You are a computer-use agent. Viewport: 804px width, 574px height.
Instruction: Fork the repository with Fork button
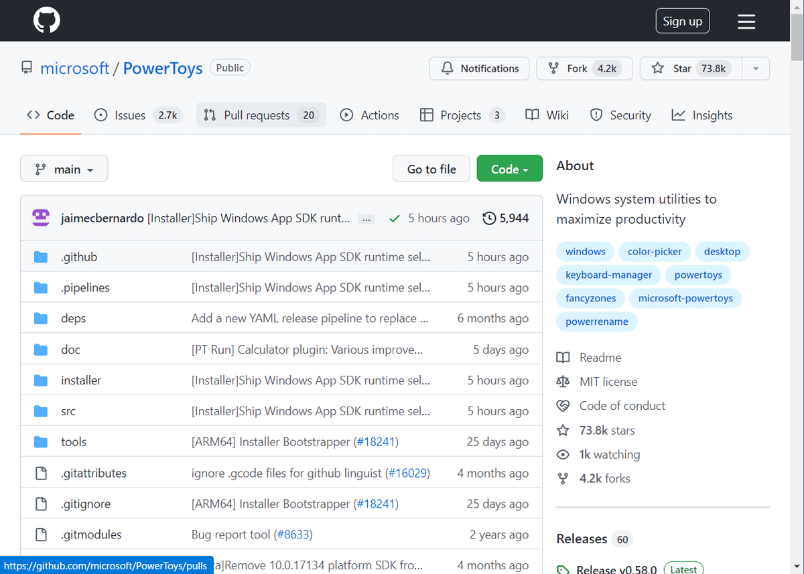[x=584, y=68]
